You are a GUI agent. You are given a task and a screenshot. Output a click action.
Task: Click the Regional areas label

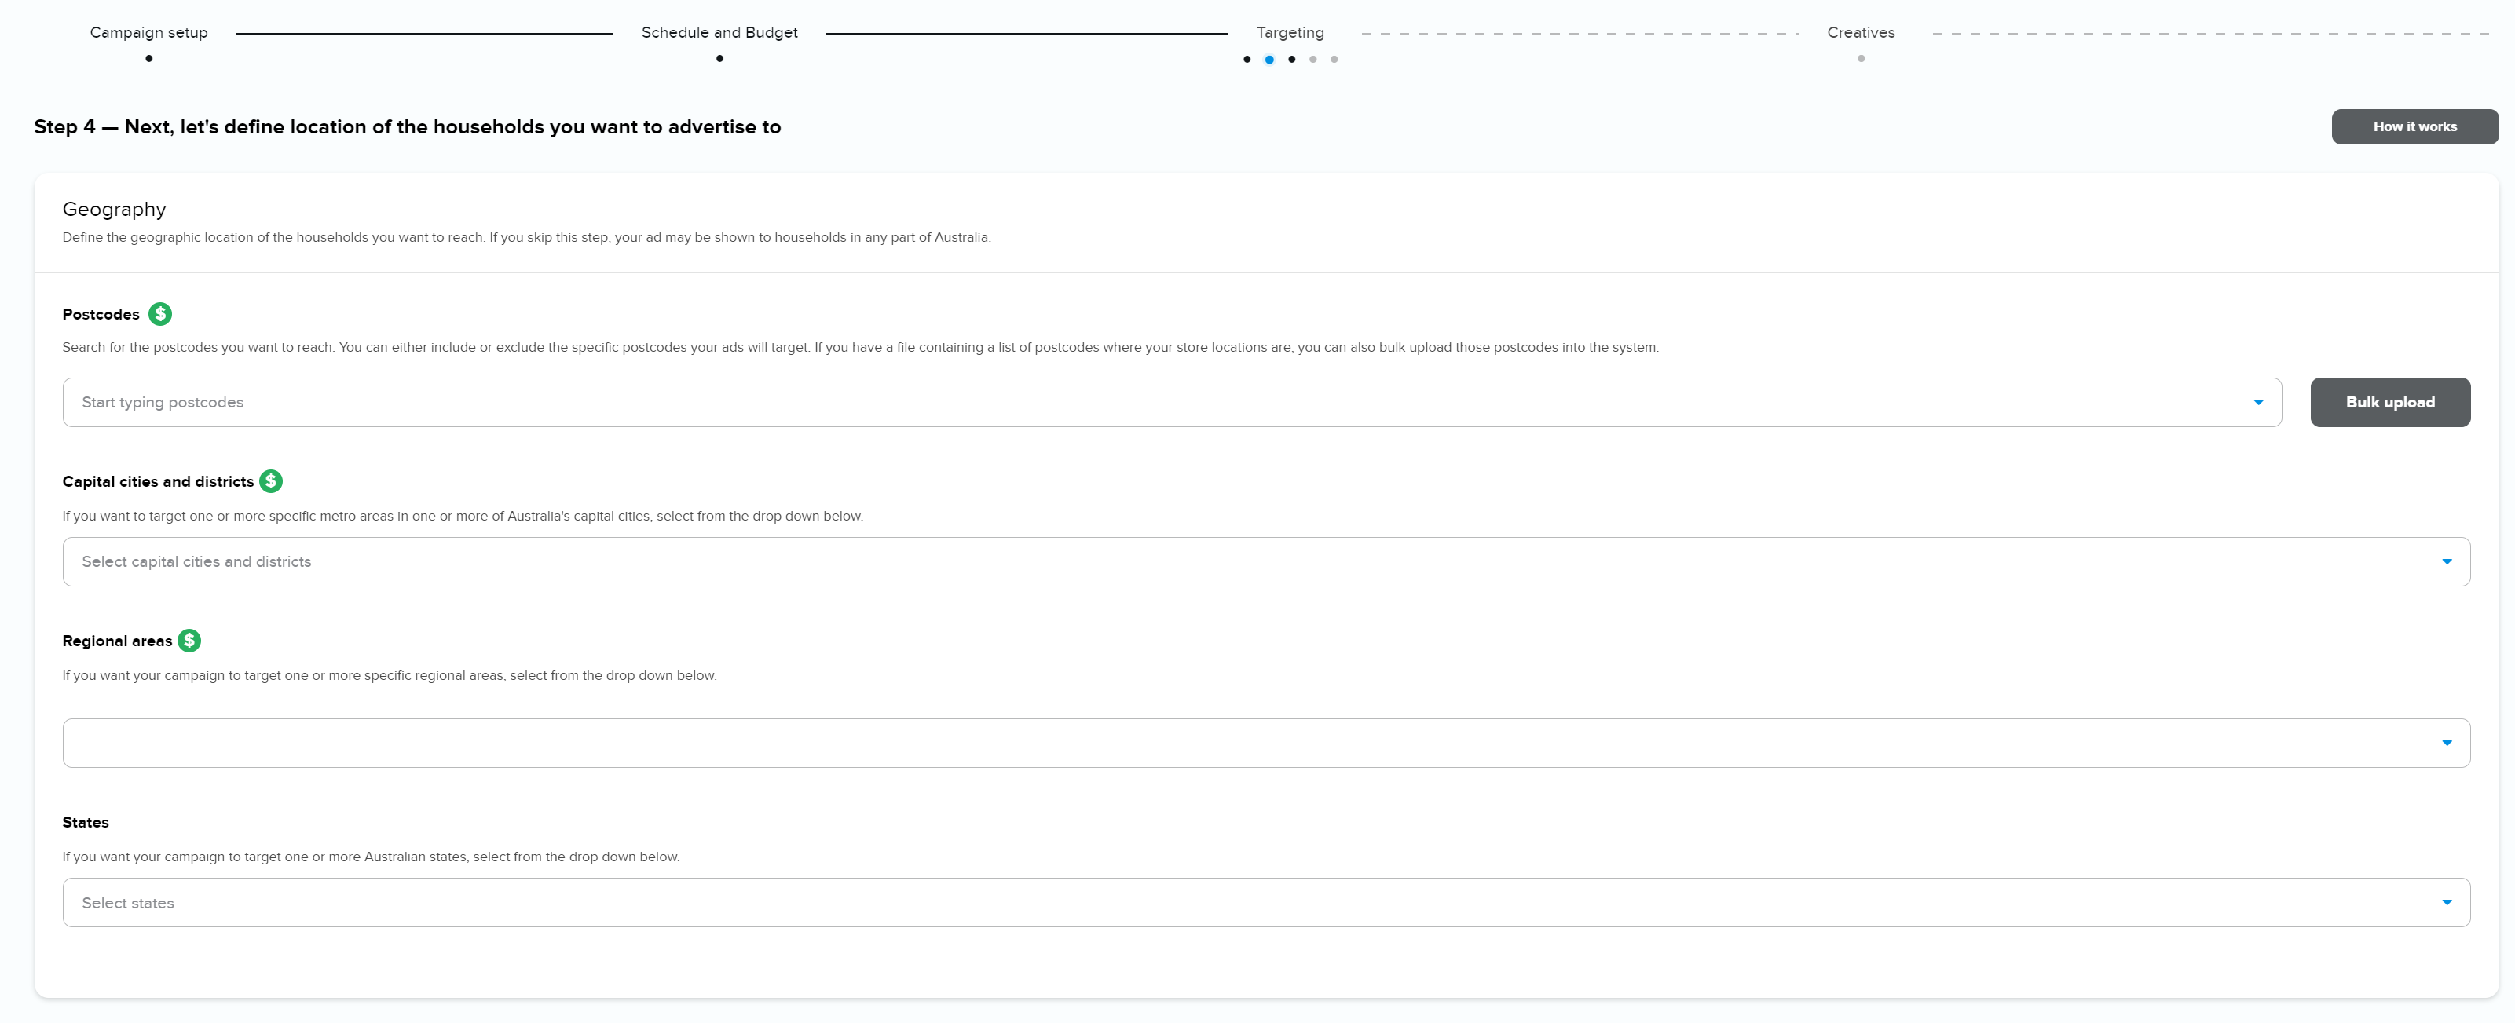(x=117, y=641)
